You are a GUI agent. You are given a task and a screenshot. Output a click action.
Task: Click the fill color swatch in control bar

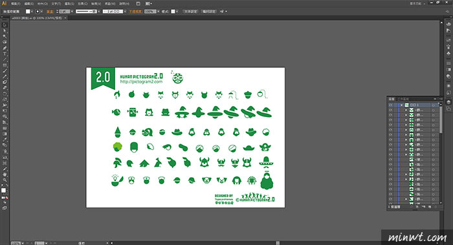tap(28, 12)
